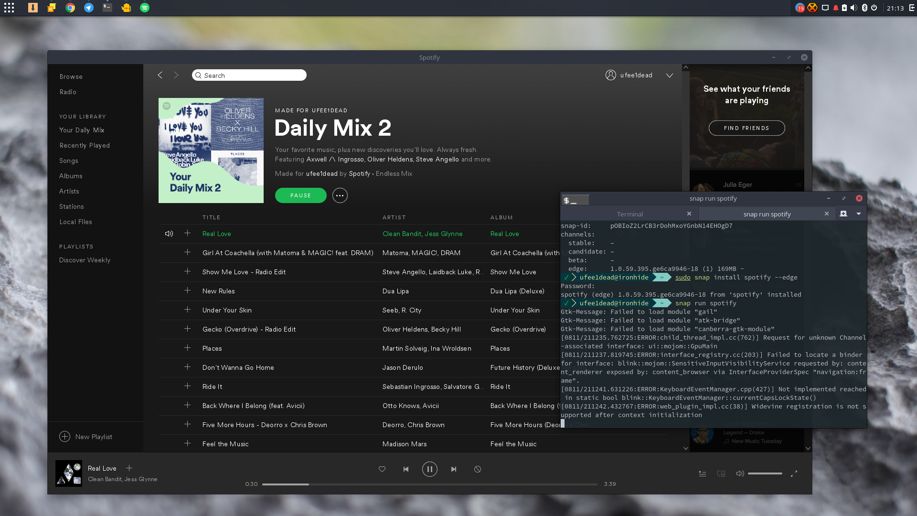This screenshot has width=917, height=516.
Task: Skip to the next track
Action: [454, 469]
